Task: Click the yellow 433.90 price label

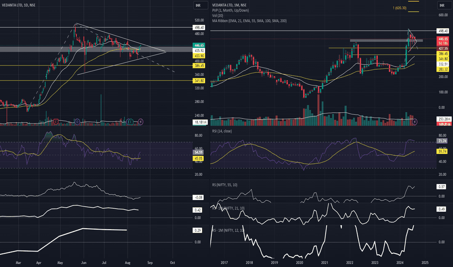Action: coord(199,56)
